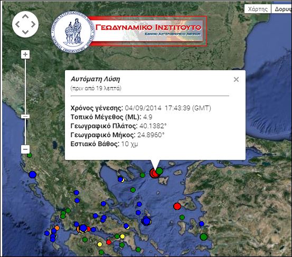Select the green marker below the zoom-out button
This screenshot has height=257, width=292.
[30, 155]
